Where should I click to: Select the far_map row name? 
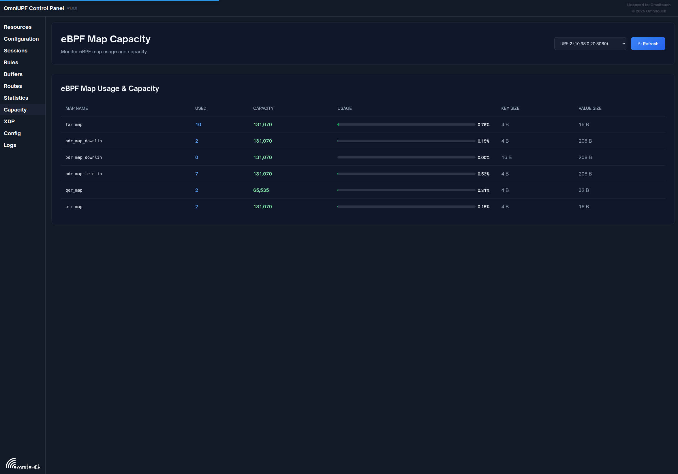(x=74, y=124)
